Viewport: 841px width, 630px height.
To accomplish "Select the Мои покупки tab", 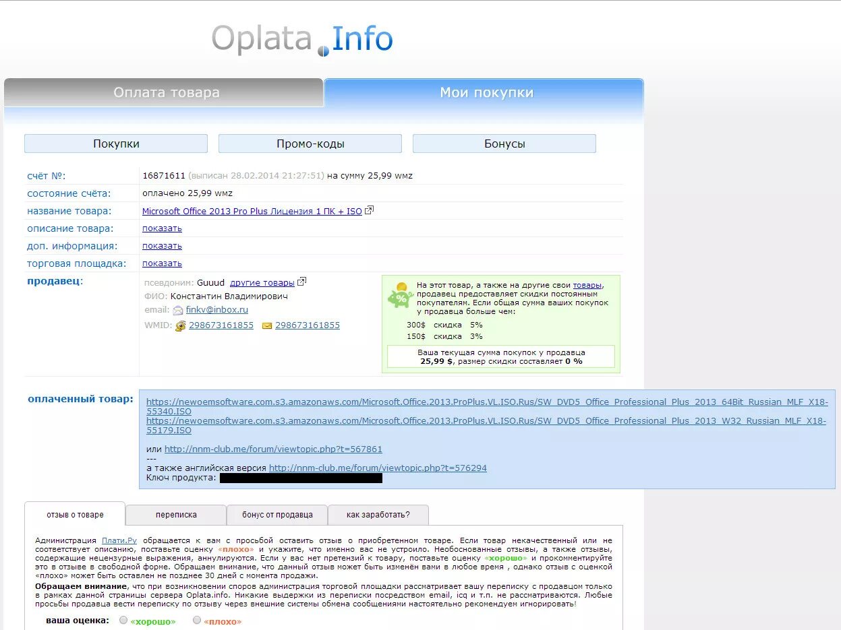I will (484, 92).
